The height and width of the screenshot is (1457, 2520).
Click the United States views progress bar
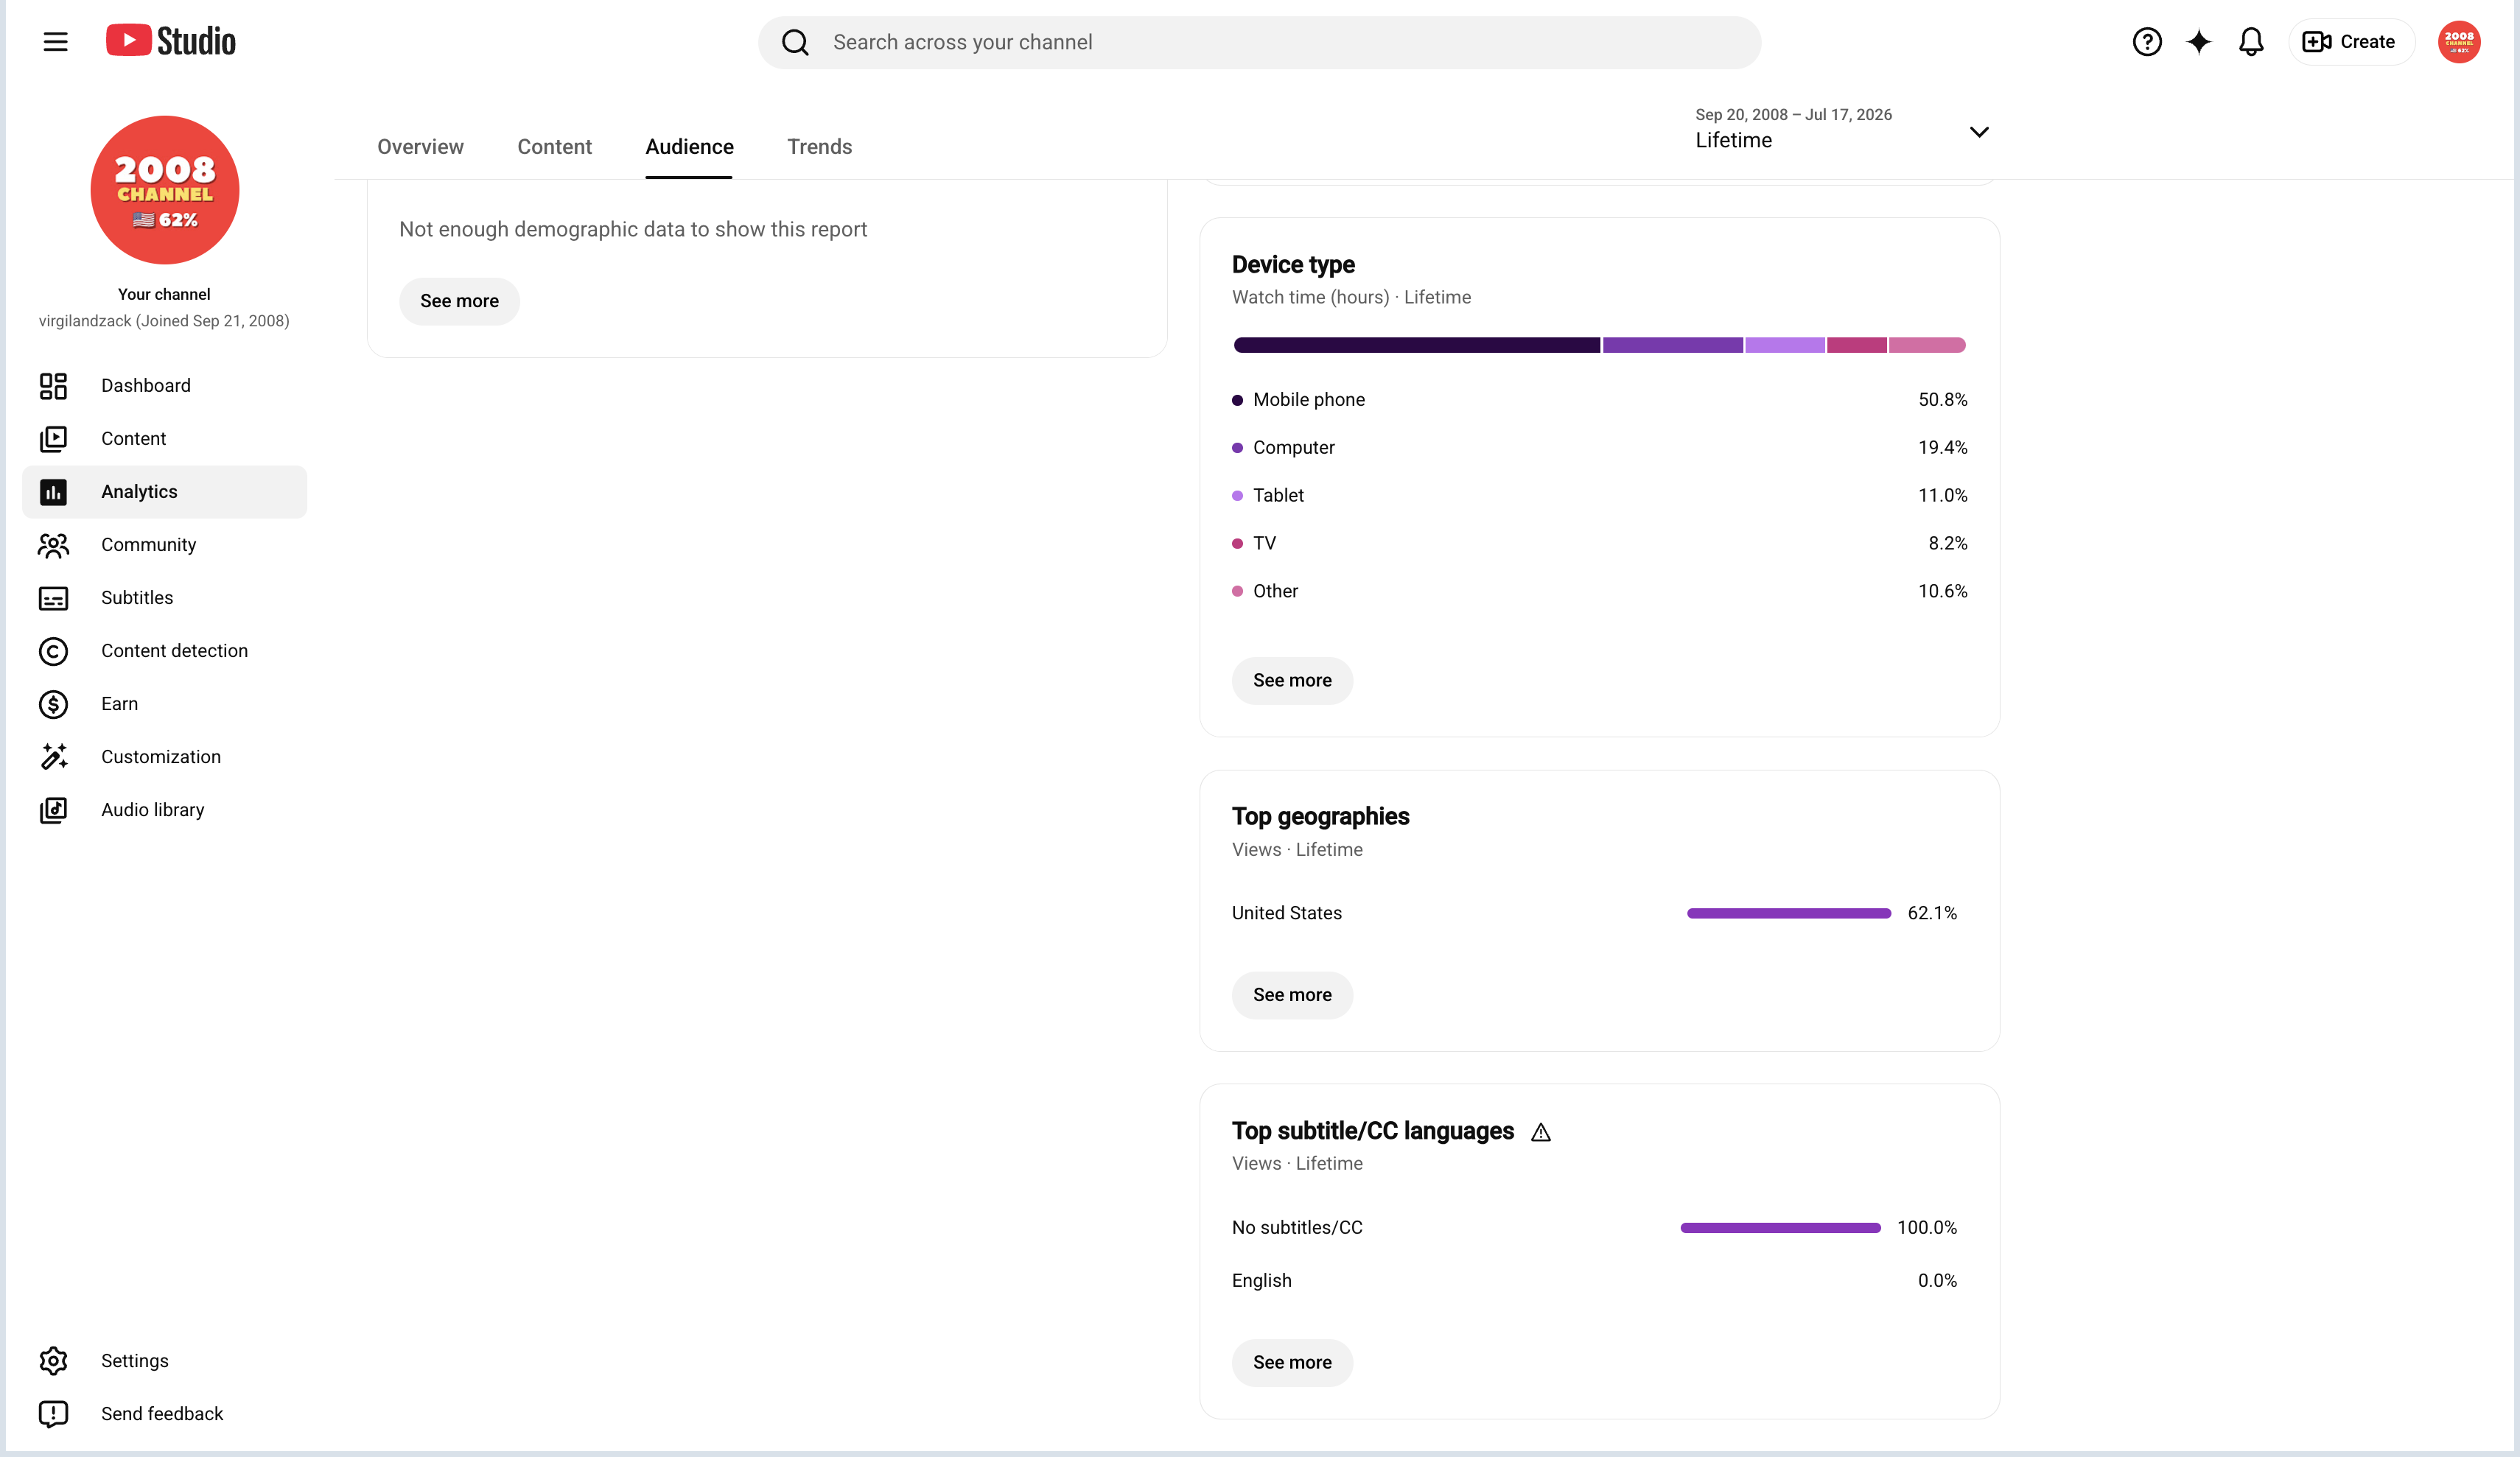tap(1788, 913)
